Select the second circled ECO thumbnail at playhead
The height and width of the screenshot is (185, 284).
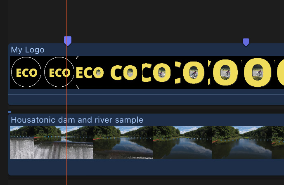[59, 72]
